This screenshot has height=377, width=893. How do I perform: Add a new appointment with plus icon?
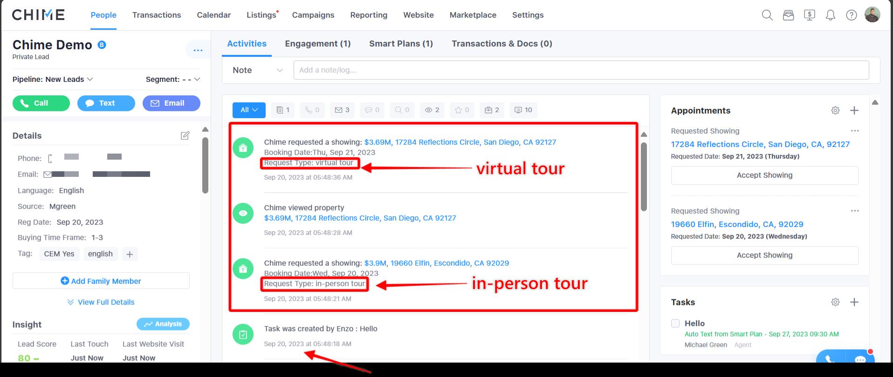(854, 110)
